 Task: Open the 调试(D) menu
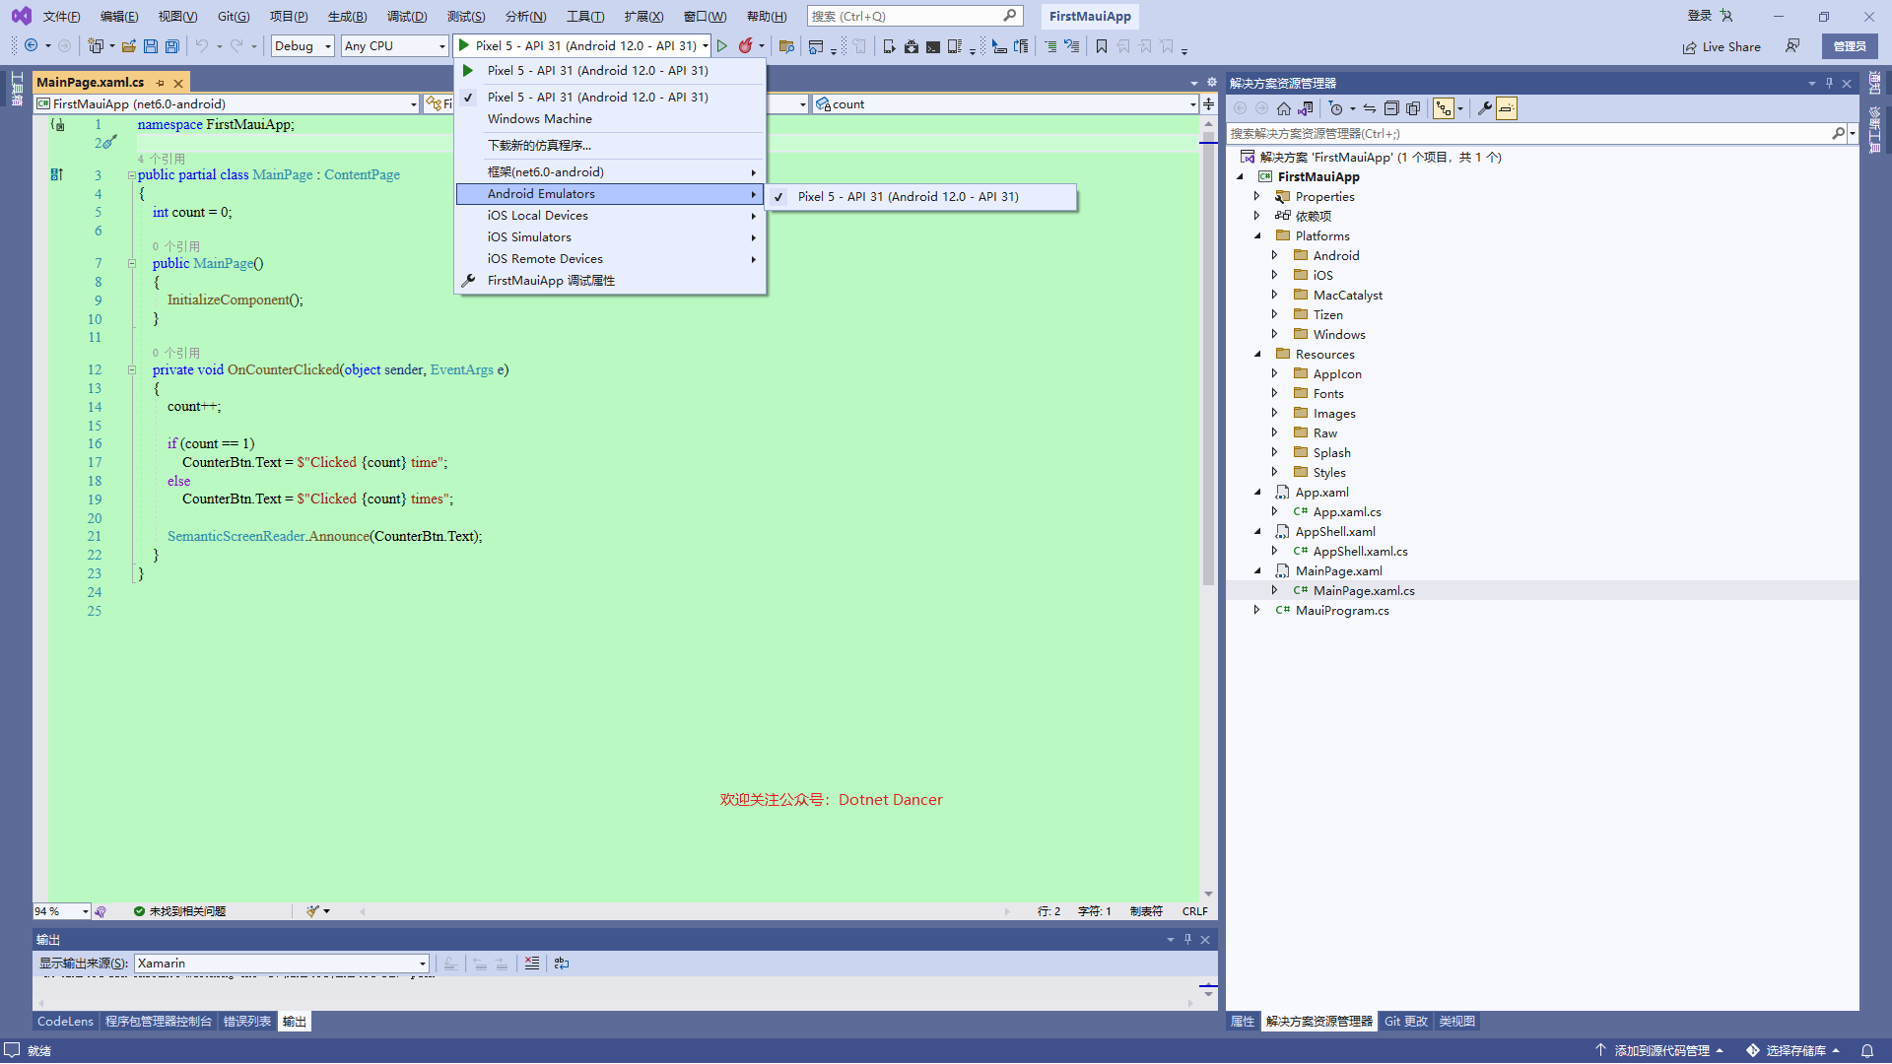[407, 17]
